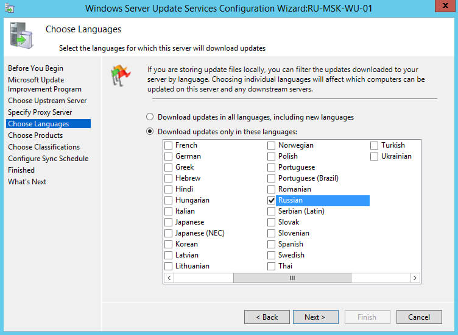Click the Cancel button
This screenshot has height=335, width=458.
tap(419, 317)
